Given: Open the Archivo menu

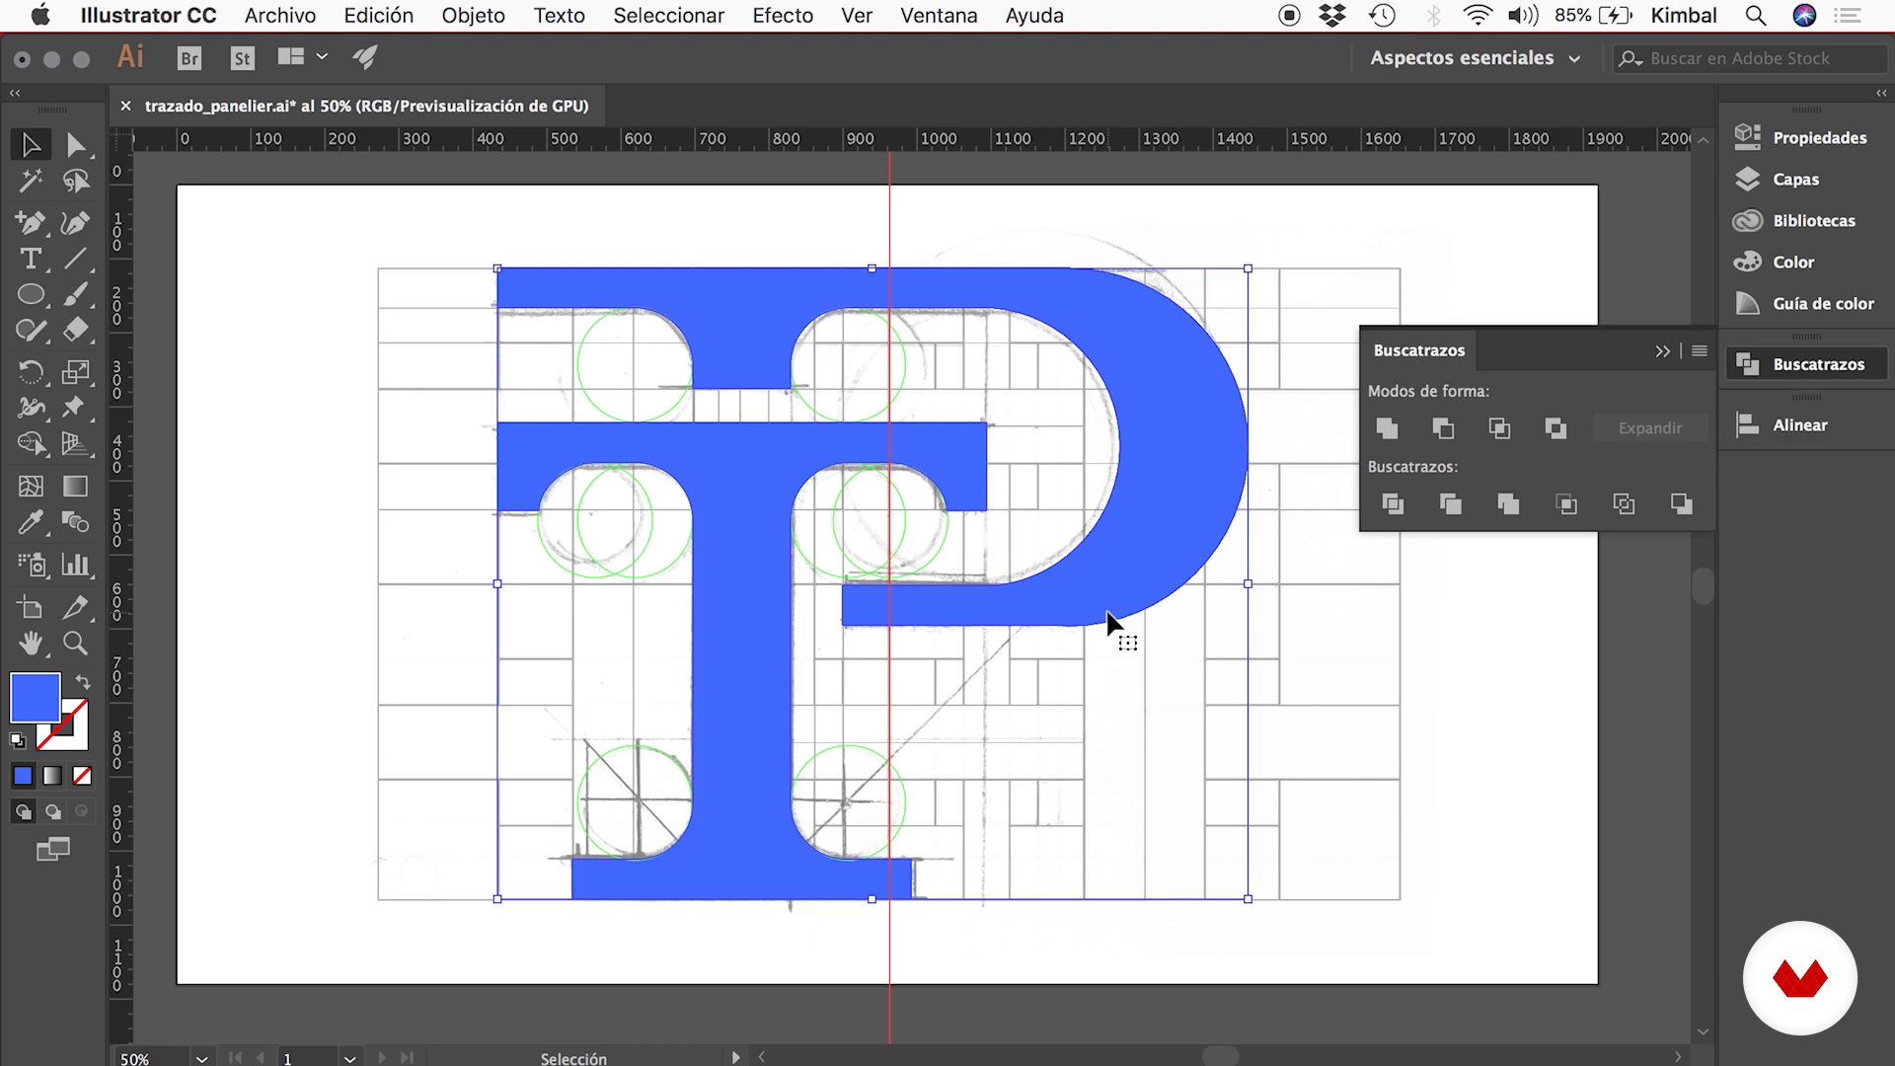Looking at the screenshot, I should (x=280, y=16).
